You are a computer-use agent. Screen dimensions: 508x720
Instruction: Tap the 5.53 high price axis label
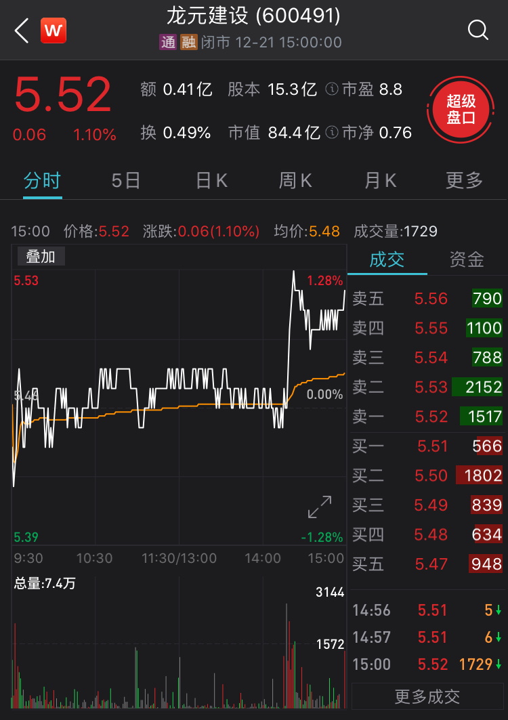tap(26, 280)
